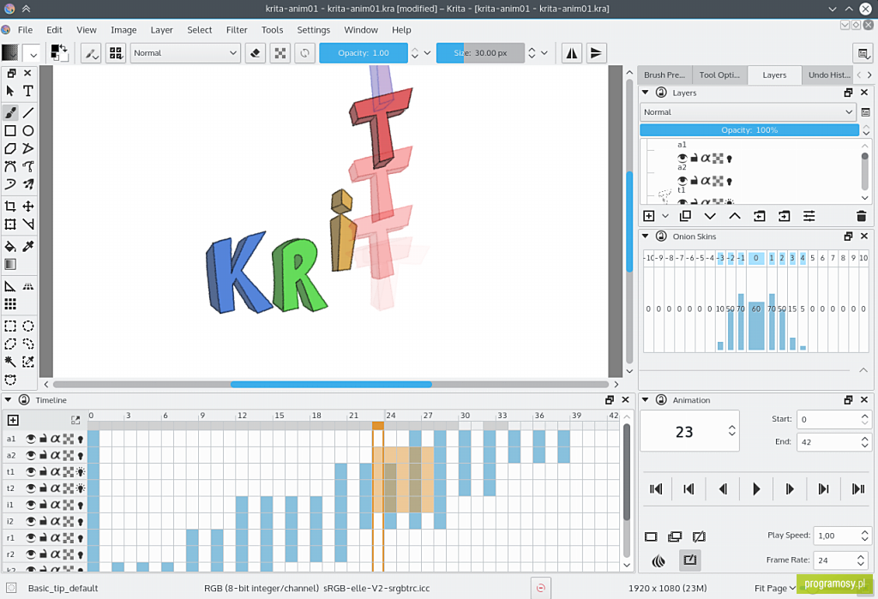Select the Gradient tool
This screenshot has width=878, height=599.
10,264
